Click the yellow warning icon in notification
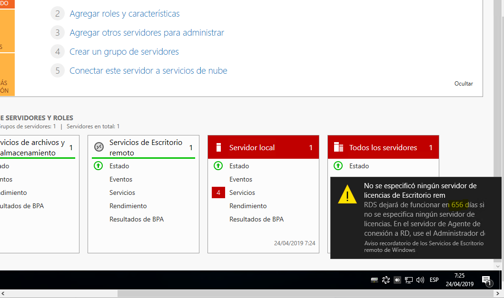This screenshot has width=504, height=298. [347, 195]
